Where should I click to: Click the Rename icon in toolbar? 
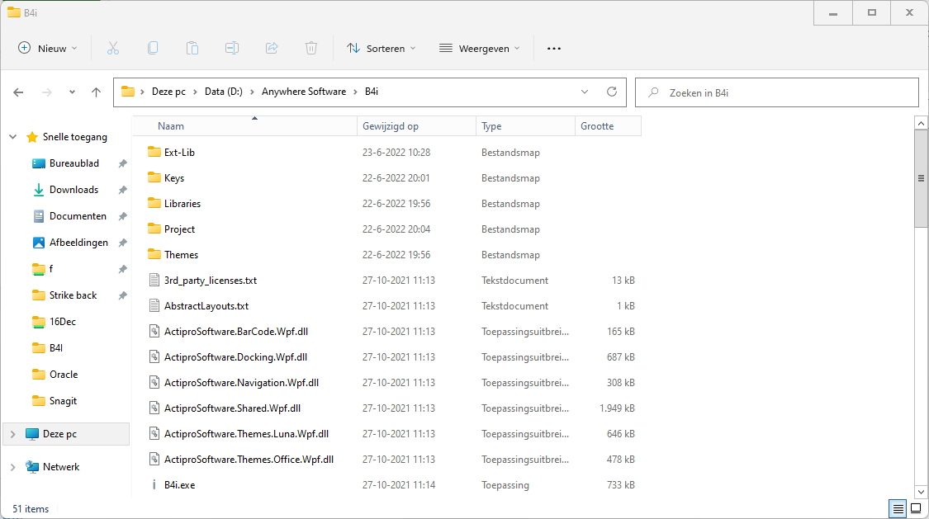click(x=232, y=48)
